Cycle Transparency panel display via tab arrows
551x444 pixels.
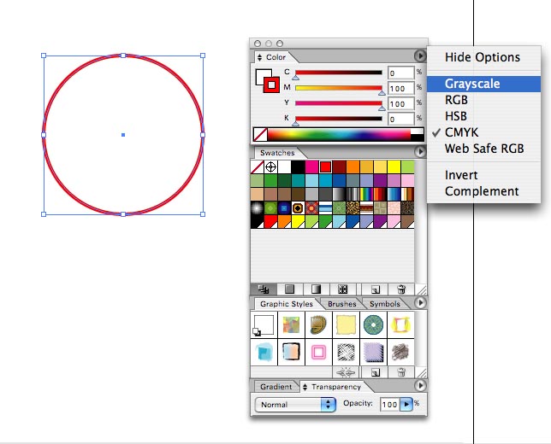tap(305, 387)
